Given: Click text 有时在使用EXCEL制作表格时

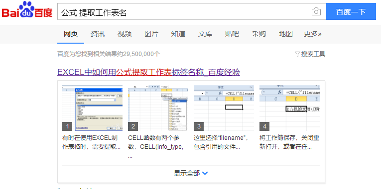Looking at the screenshot, I should click(x=92, y=142).
